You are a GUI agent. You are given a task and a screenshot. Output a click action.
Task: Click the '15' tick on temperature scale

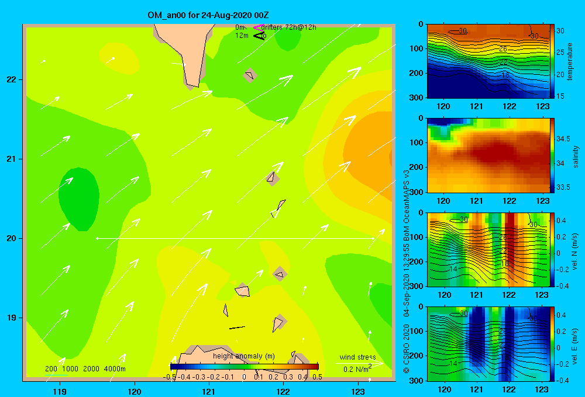point(560,96)
